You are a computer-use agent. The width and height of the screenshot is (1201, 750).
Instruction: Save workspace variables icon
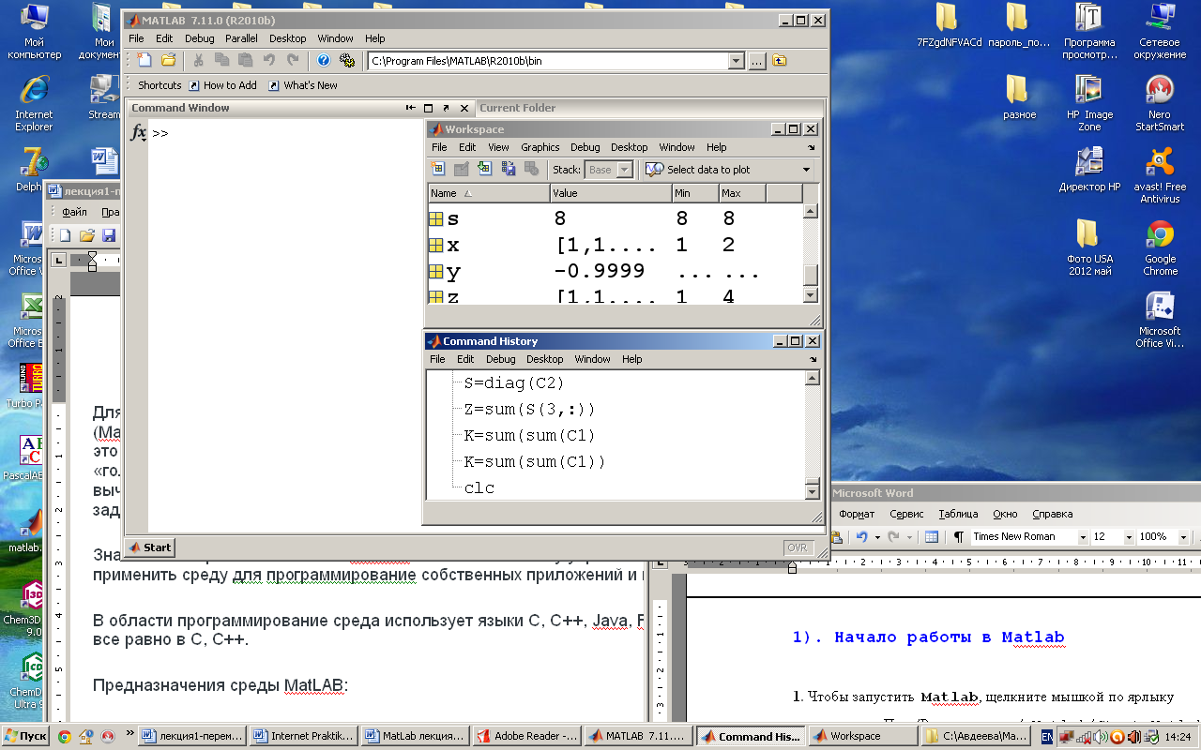pos(508,170)
